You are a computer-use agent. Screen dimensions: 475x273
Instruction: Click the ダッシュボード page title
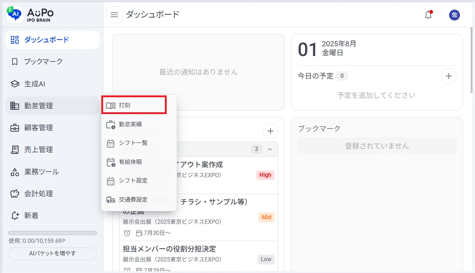(x=153, y=15)
